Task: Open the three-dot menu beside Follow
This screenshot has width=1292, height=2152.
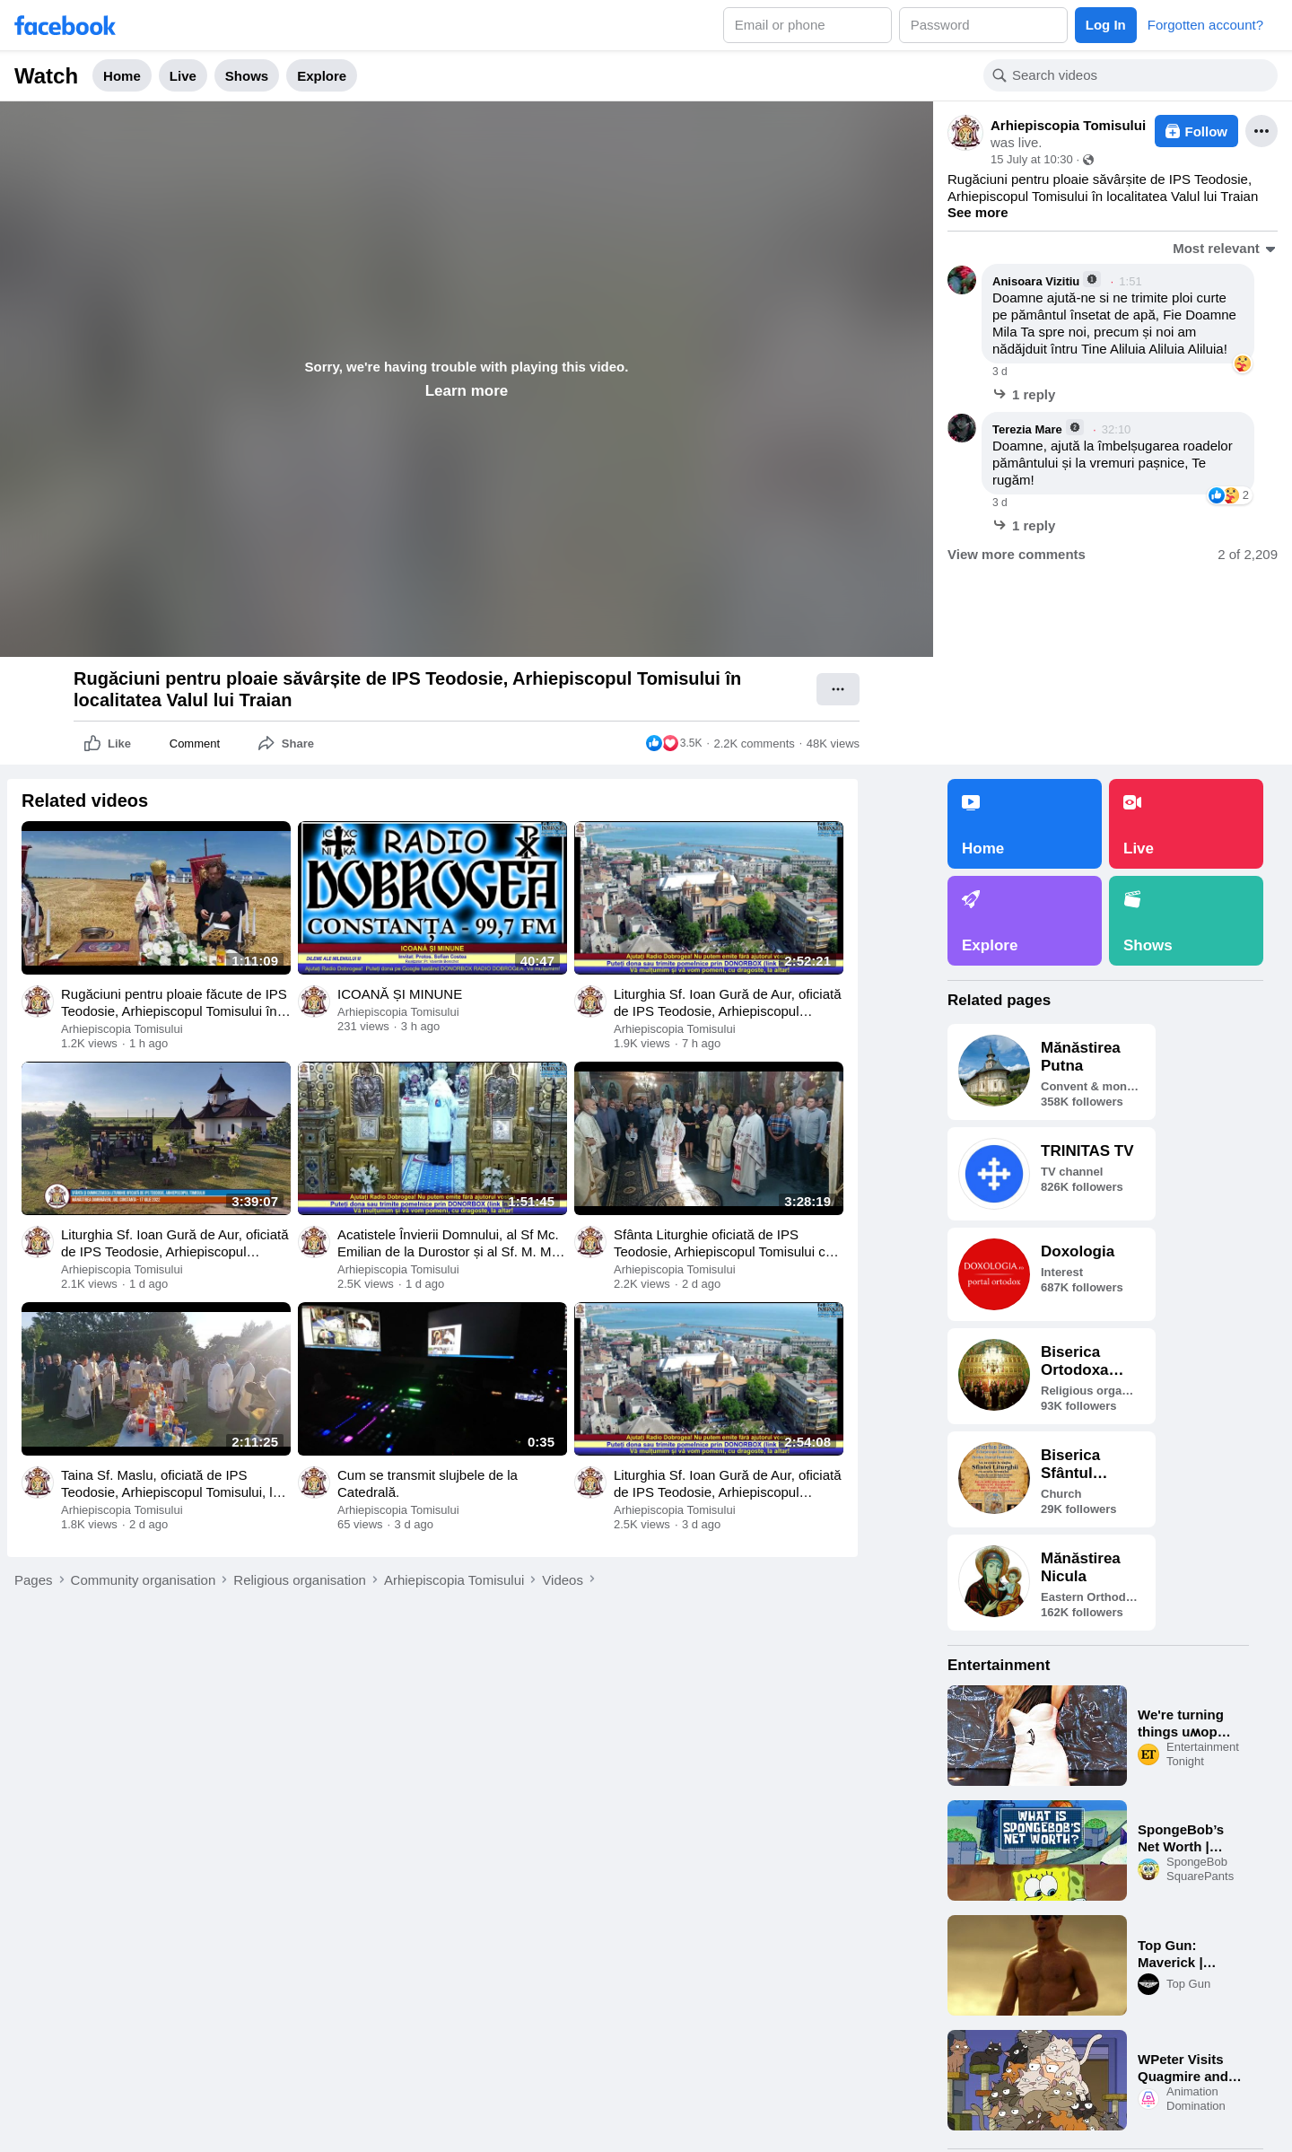Action: point(1261,131)
